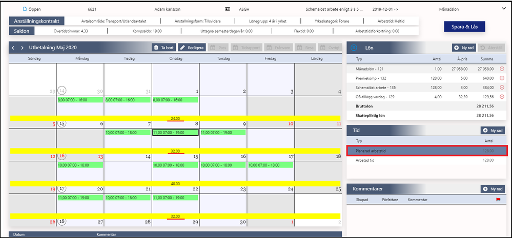Expand the employee header chevron
This screenshot has width=512, height=238.
(x=503, y=9)
